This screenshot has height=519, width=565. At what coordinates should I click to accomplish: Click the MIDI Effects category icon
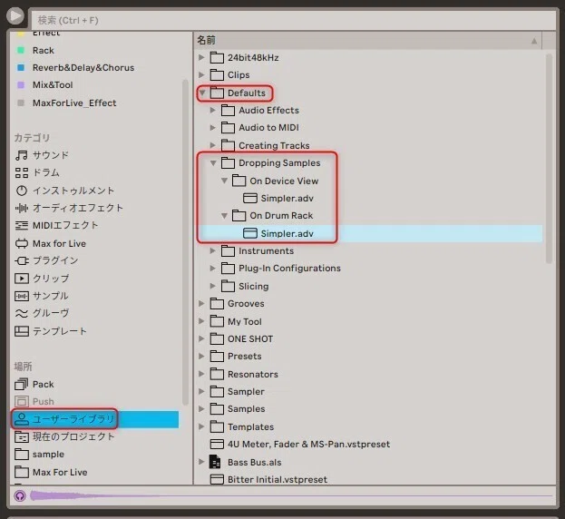[x=21, y=226]
